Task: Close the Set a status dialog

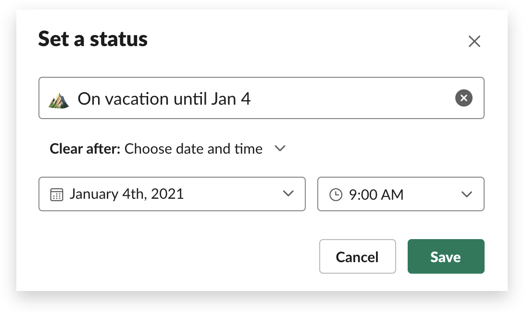Action: (x=474, y=42)
